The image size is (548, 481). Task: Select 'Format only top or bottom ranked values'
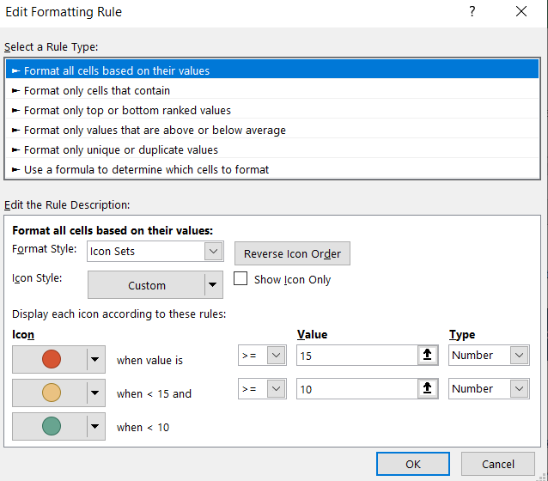click(x=127, y=110)
